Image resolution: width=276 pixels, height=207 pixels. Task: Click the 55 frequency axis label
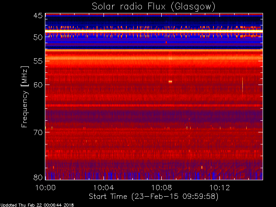tap(38, 61)
